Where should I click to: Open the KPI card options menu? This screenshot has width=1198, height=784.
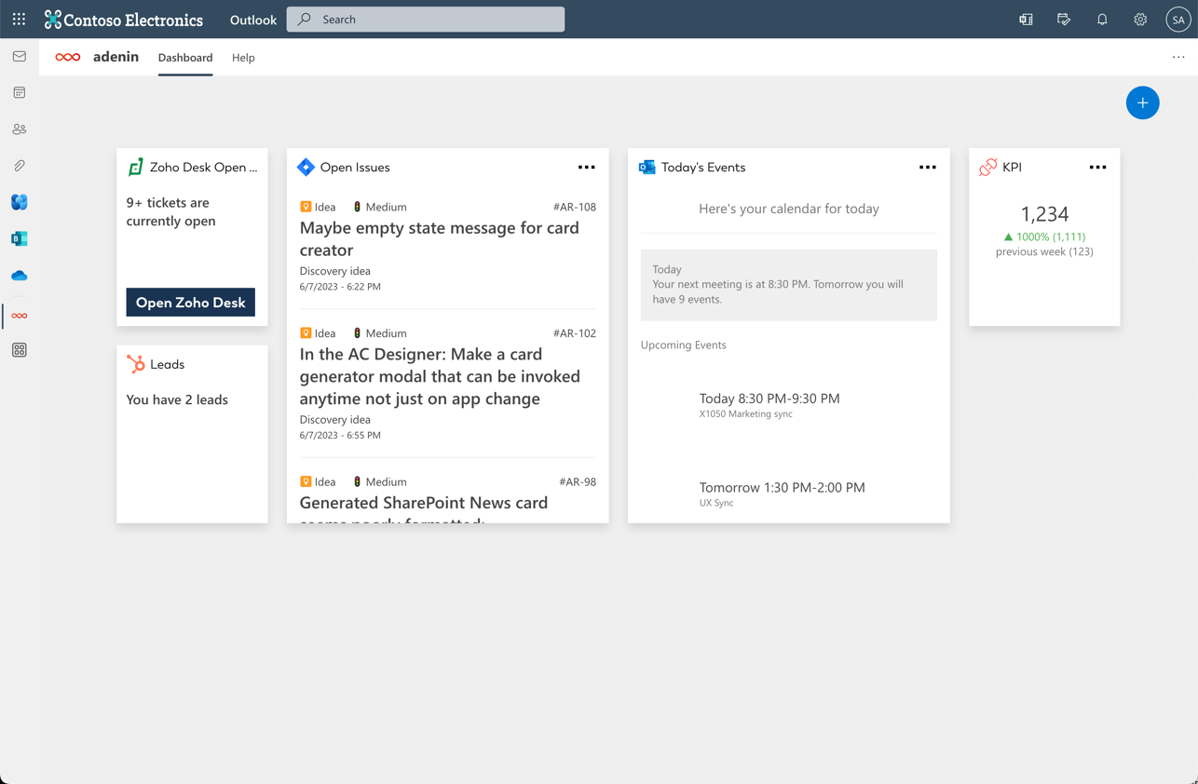(x=1098, y=168)
